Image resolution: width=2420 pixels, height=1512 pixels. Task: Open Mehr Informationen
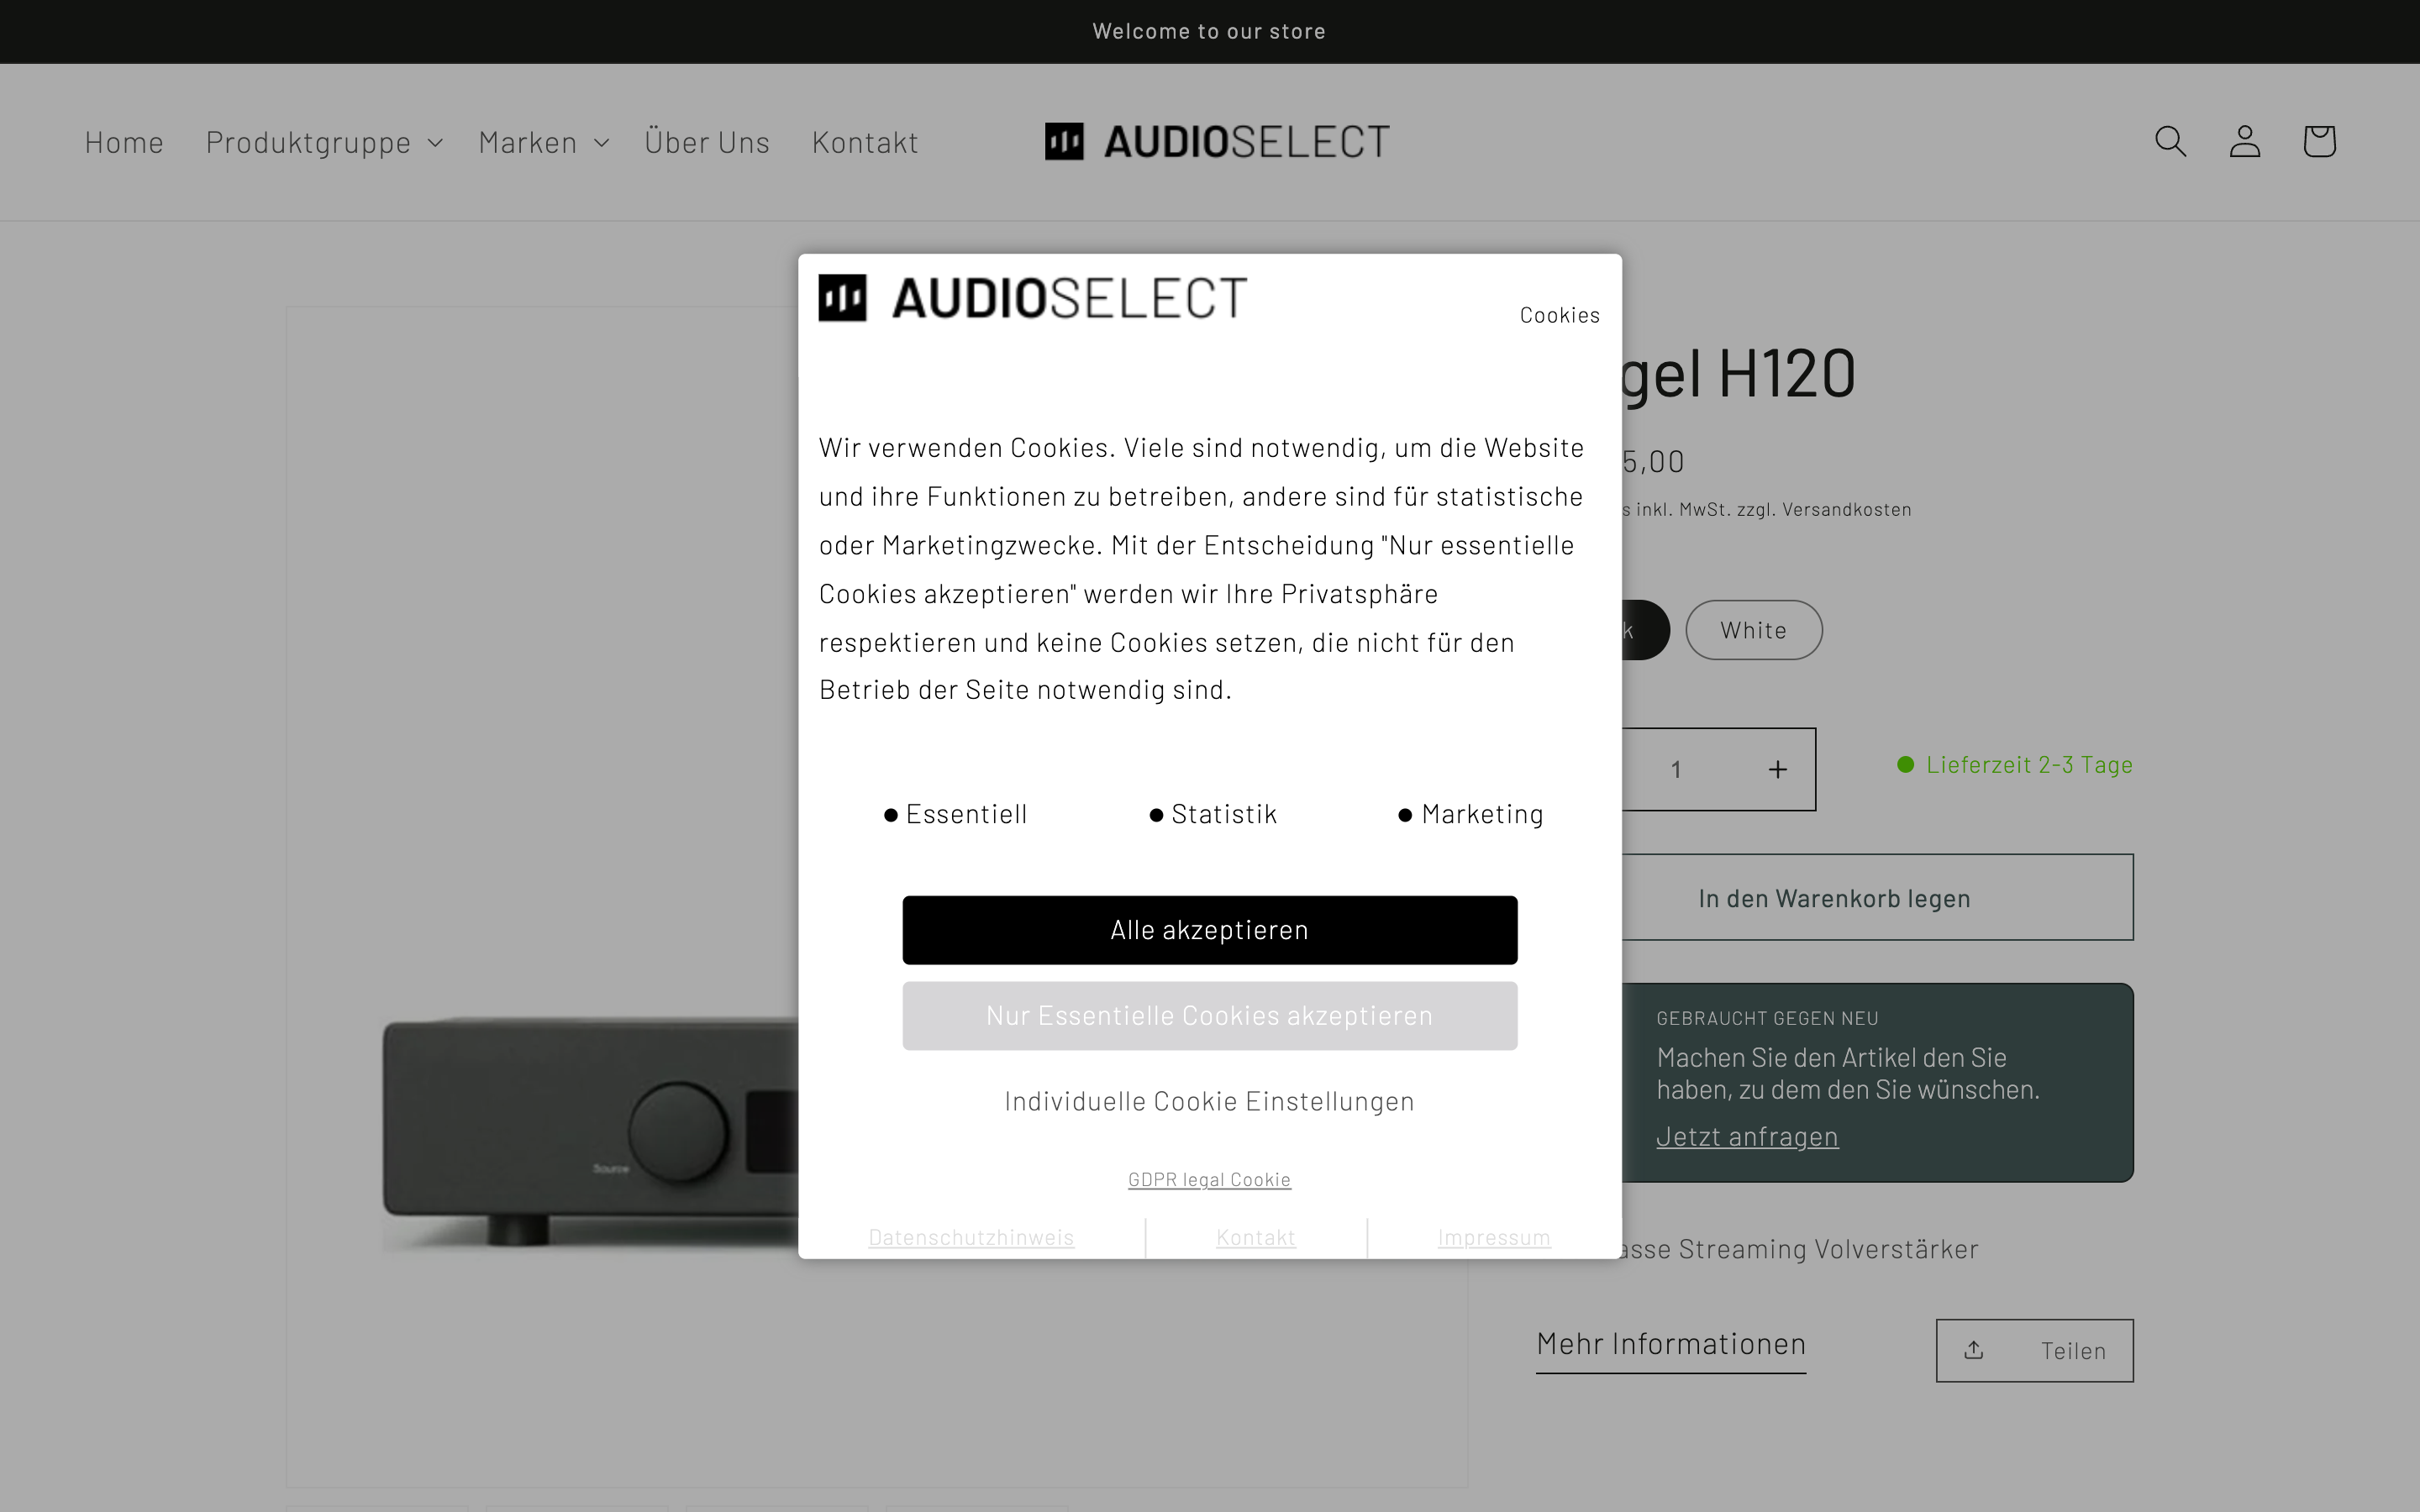[x=1671, y=1344]
